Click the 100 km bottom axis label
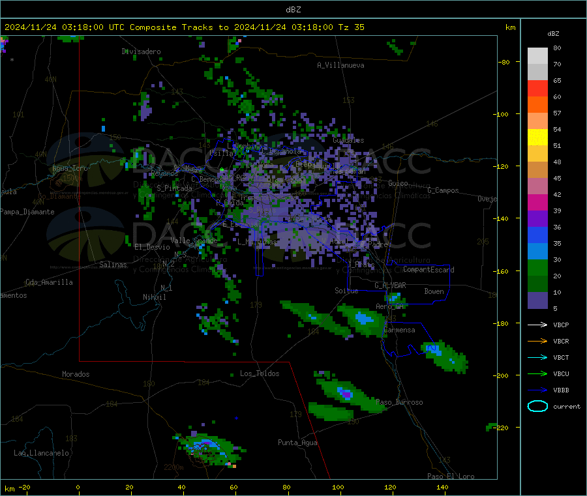Image resolution: width=587 pixels, height=496 pixels. [338, 487]
